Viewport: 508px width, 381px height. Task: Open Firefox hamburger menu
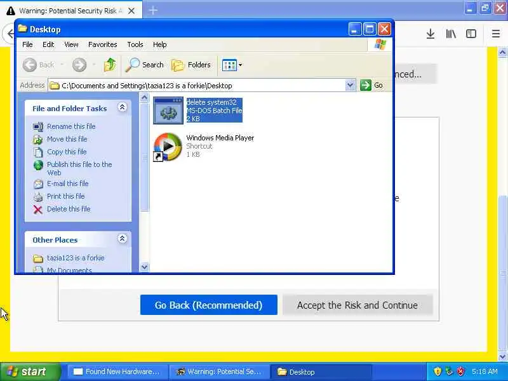coord(496,34)
